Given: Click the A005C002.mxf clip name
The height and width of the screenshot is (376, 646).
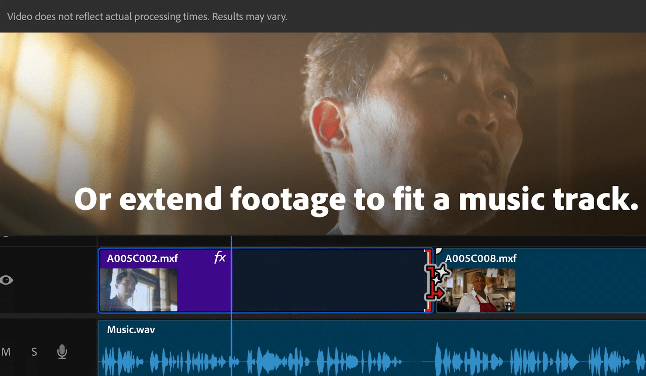Looking at the screenshot, I should tap(142, 258).
